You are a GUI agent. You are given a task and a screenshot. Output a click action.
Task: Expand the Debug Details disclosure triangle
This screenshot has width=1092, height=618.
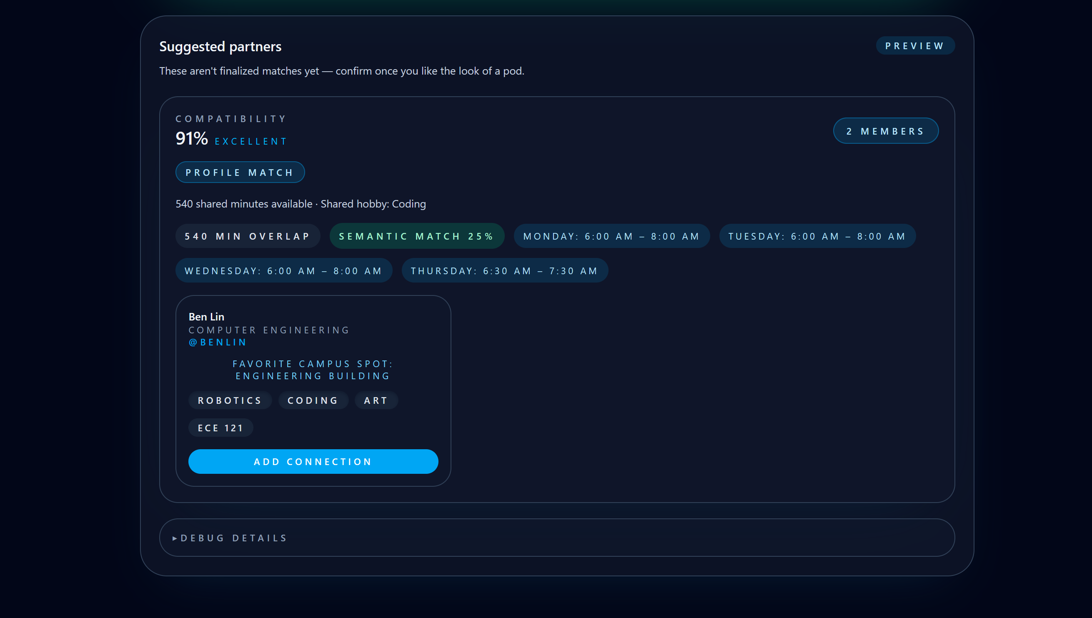point(175,538)
